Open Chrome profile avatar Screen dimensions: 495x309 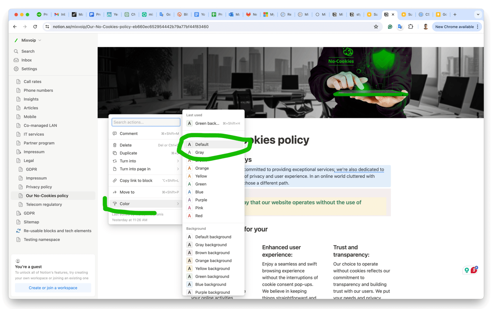click(425, 27)
